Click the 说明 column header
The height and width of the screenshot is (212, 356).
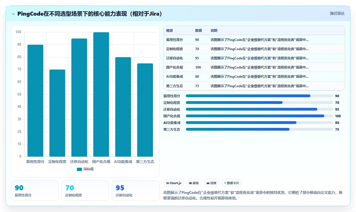[x=214, y=31]
